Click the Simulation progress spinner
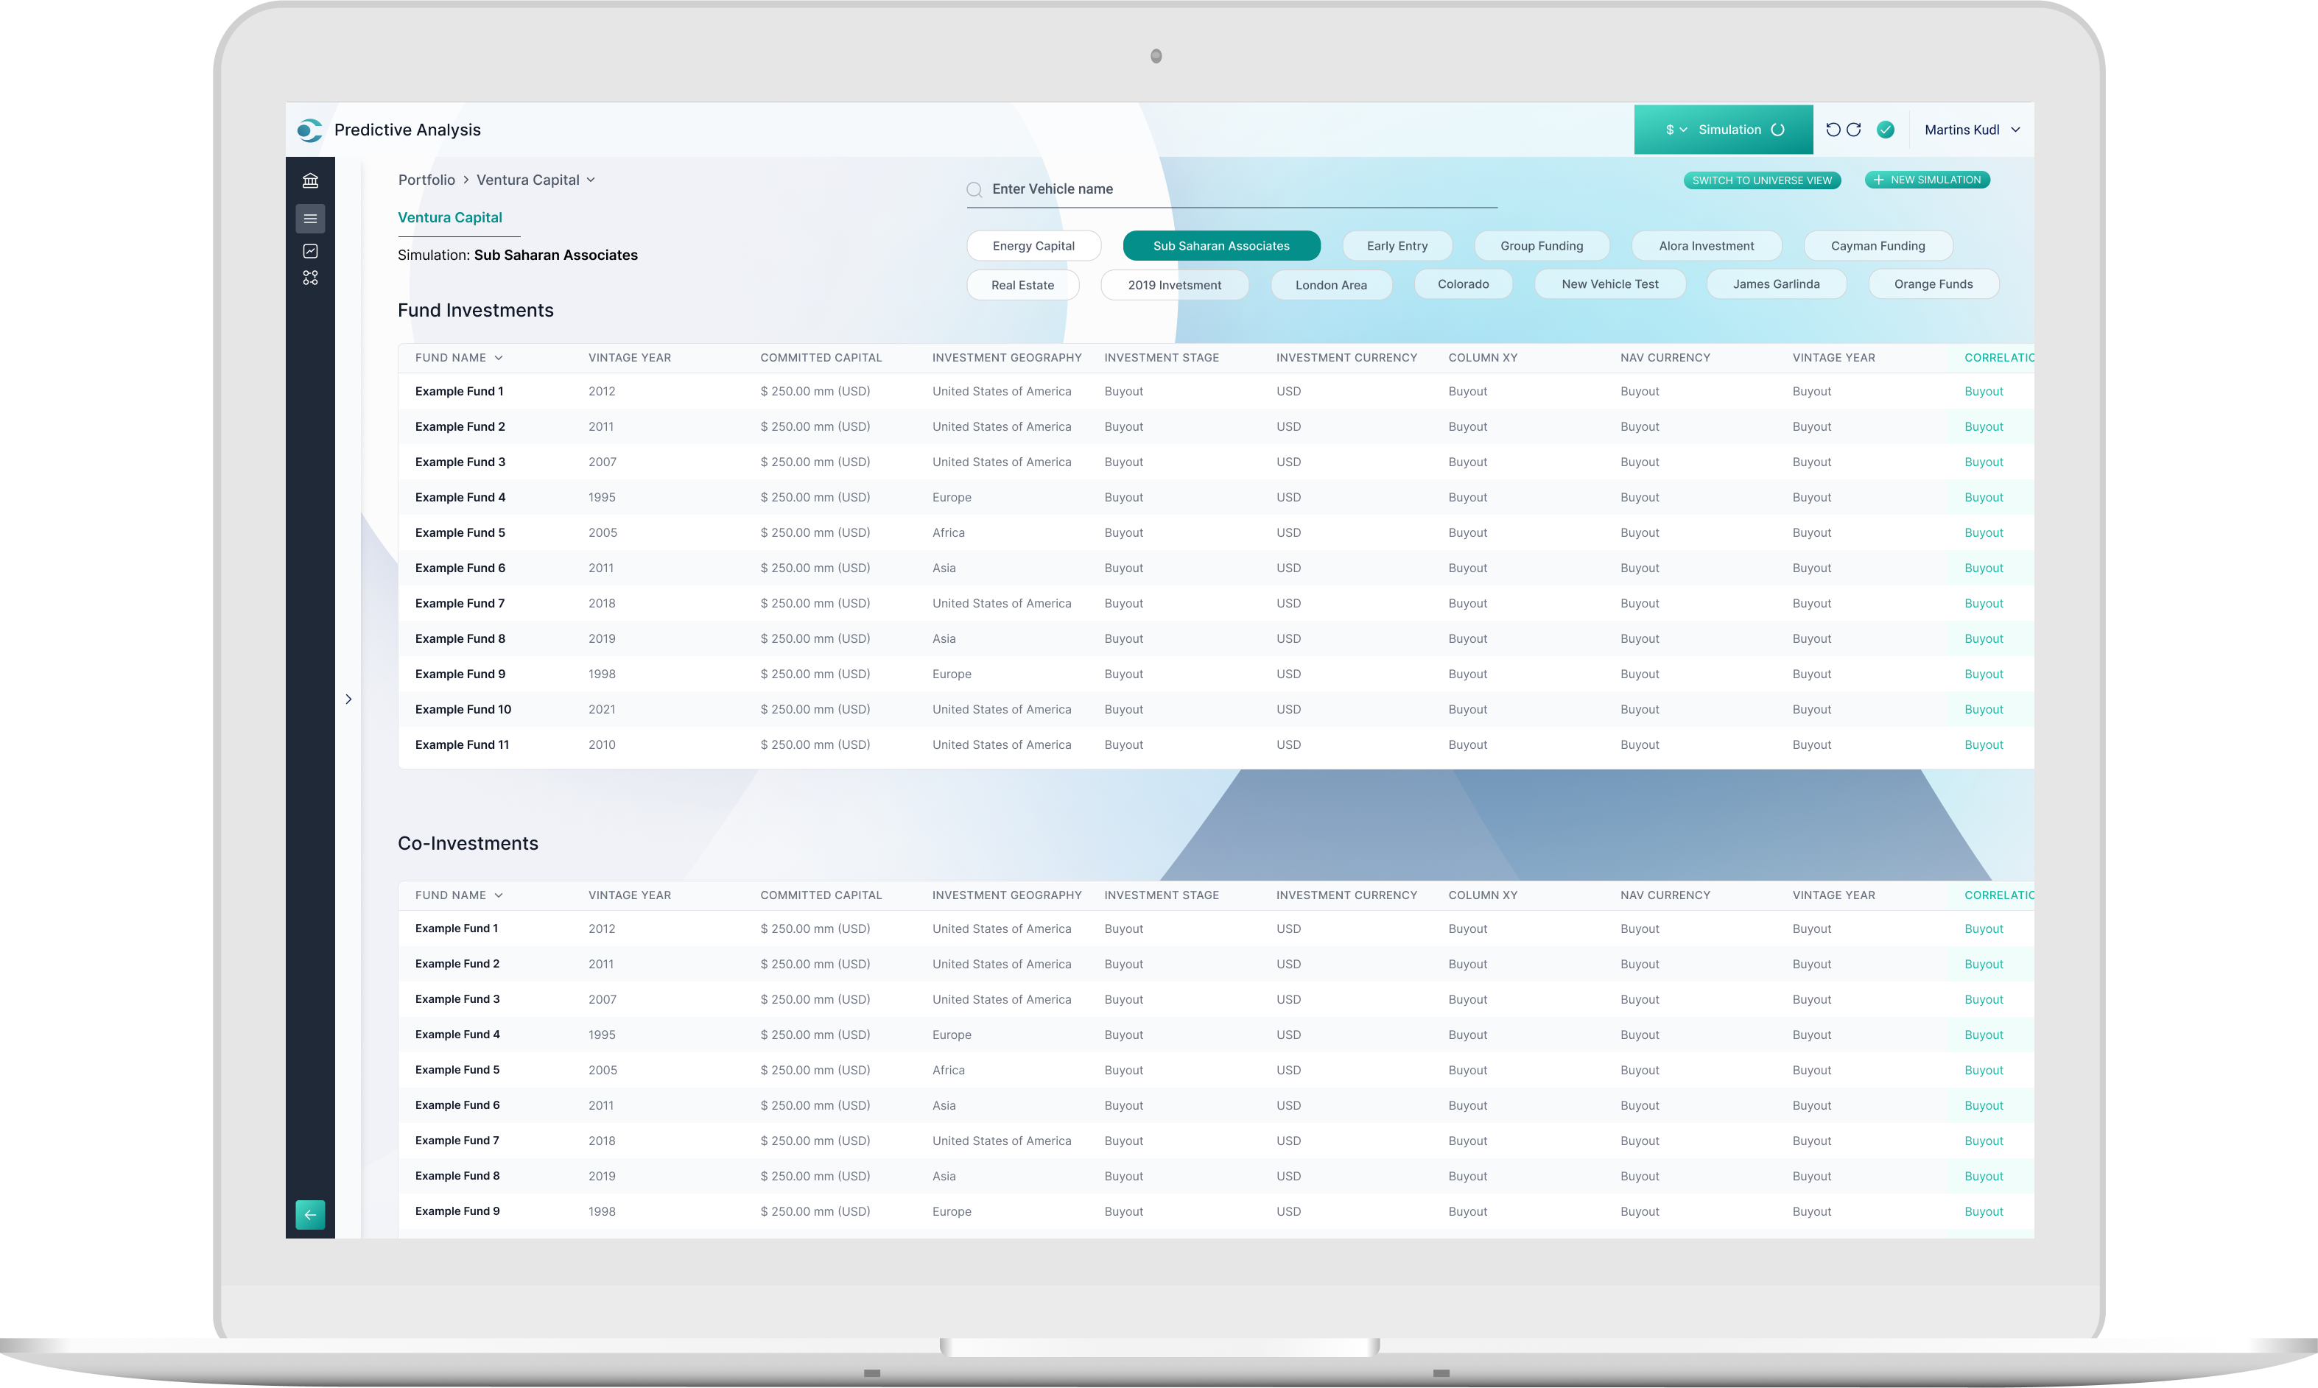The height and width of the screenshot is (1388, 2318). click(1778, 130)
